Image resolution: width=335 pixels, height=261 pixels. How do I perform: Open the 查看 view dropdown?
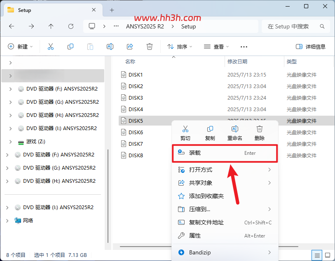coord(216,47)
